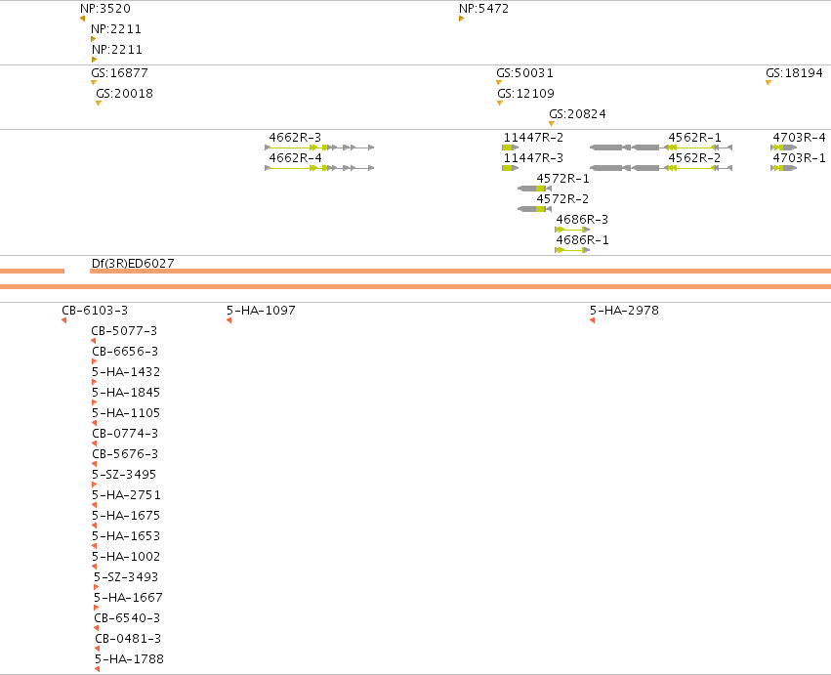The width and height of the screenshot is (831, 675).
Task: Click the GS:20824 insertion label
Action: click(x=577, y=114)
